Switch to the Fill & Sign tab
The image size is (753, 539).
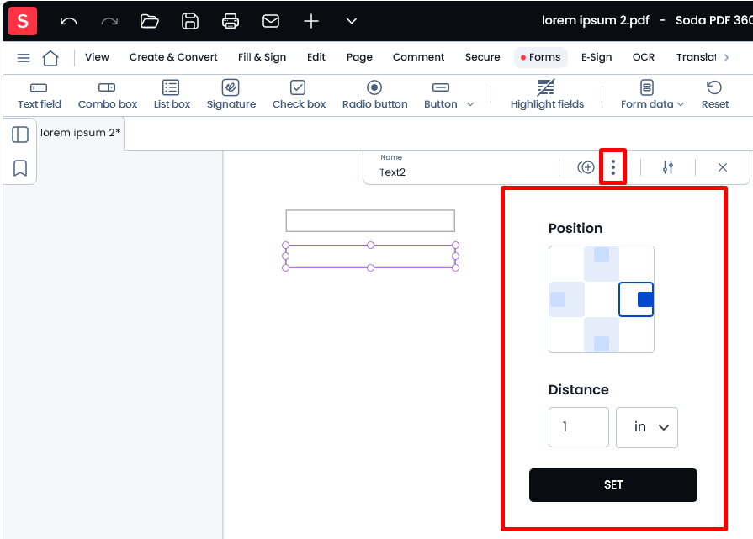click(x=262, y=57)
